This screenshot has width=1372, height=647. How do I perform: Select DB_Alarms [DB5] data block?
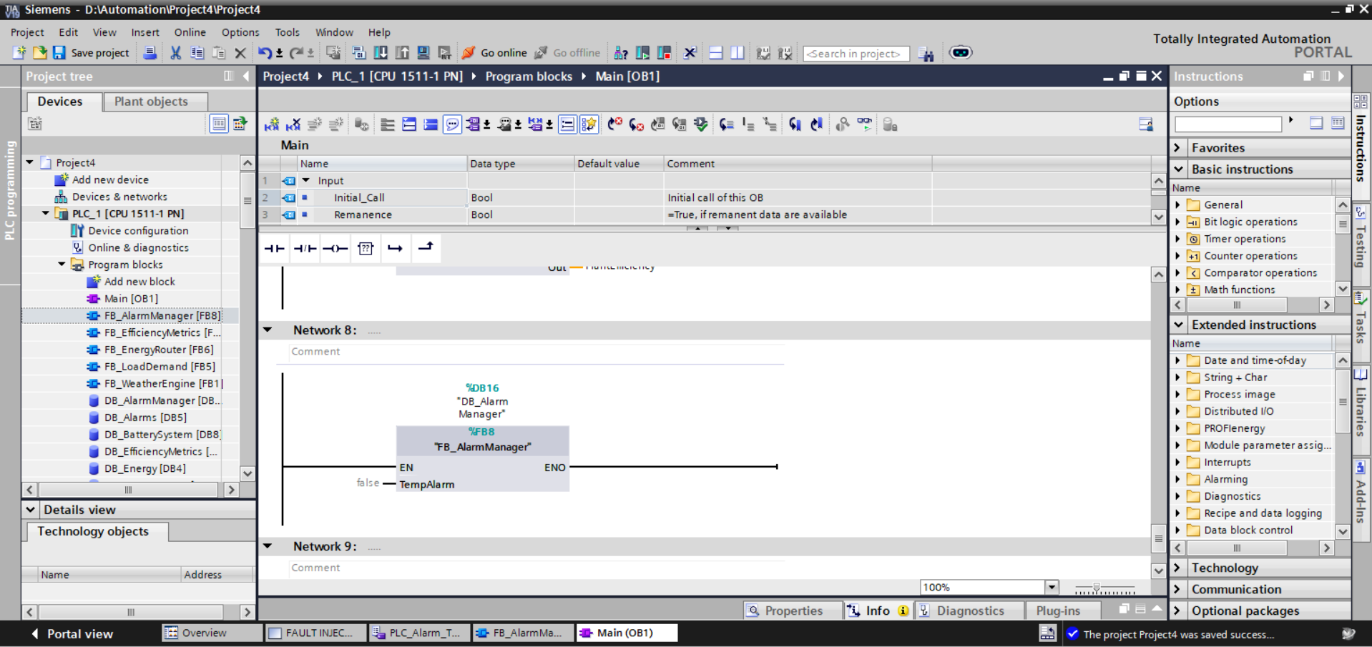[x=145, y=418]
